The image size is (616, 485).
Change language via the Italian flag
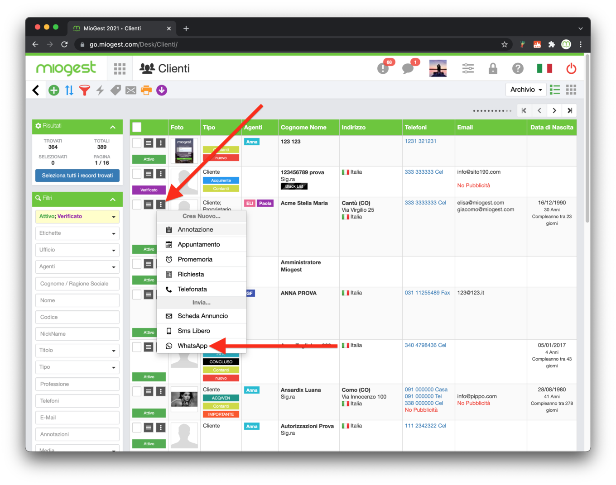[544, 68]
